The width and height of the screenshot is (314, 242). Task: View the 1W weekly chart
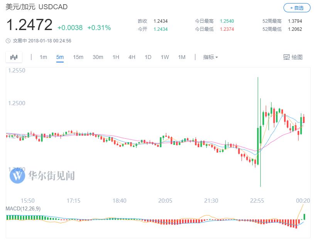(165, 57)
